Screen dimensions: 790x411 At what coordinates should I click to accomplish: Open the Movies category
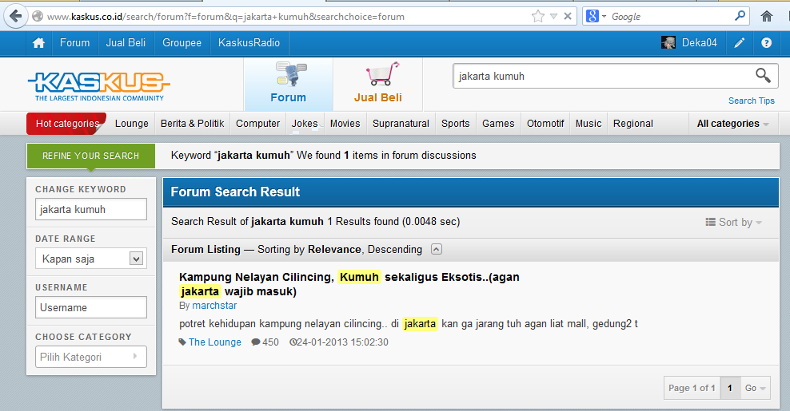(x=345, y=123)
